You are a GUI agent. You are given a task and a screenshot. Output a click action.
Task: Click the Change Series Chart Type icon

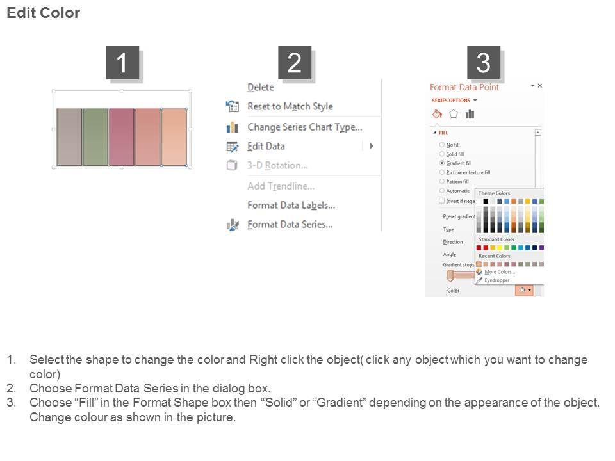pyautogui.click(x=232, y=127)
